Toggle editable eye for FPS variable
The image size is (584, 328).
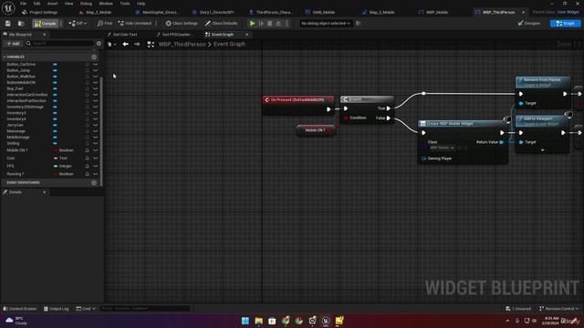click(x=88, y=166)
